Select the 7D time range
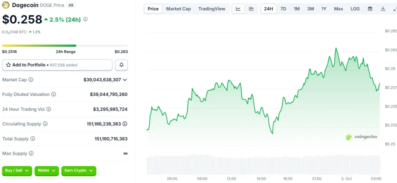This screenshot has height=183, width=397. click(283, 9)
